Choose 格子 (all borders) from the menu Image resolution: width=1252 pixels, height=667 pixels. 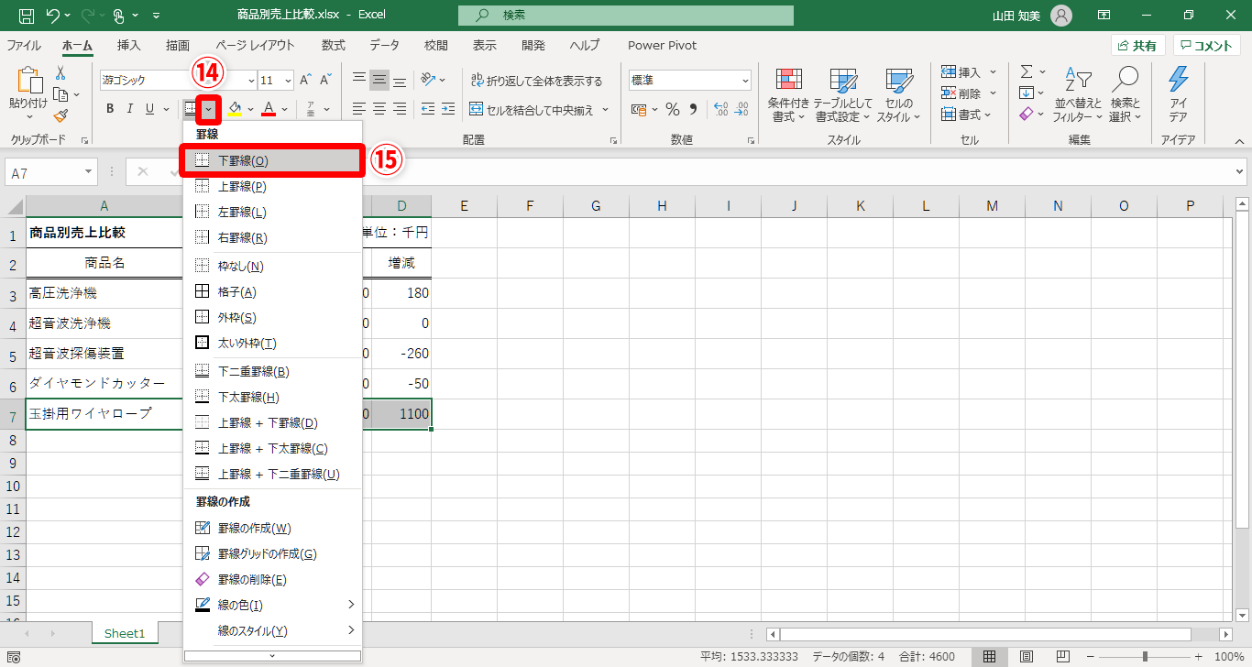[x=272, y=292]
